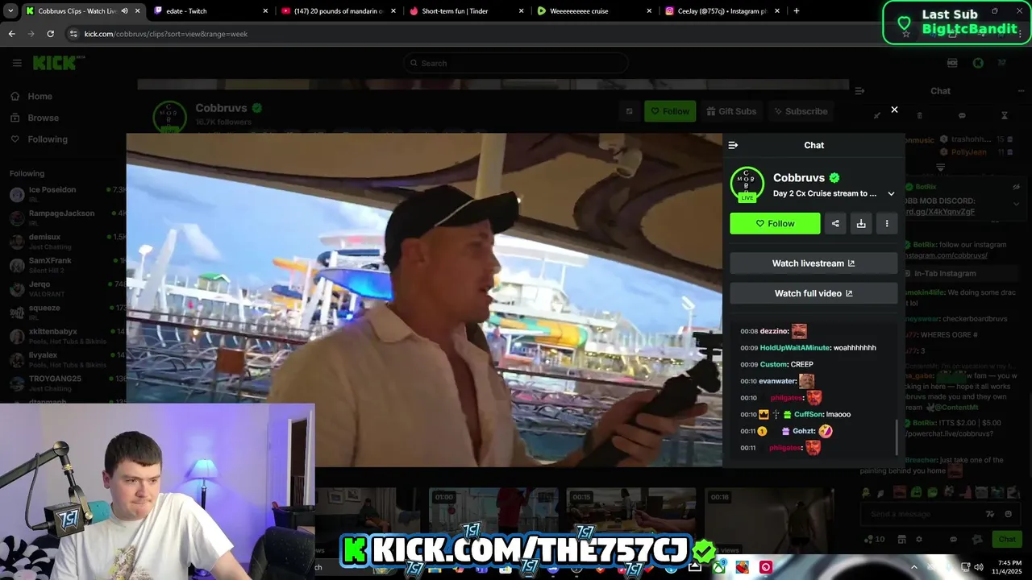The width and height of the screenshot is (1032, 580).
Task: Open Ice Poseidon channel in Following list
Action: pyautogui.click(x=64, y=194)
